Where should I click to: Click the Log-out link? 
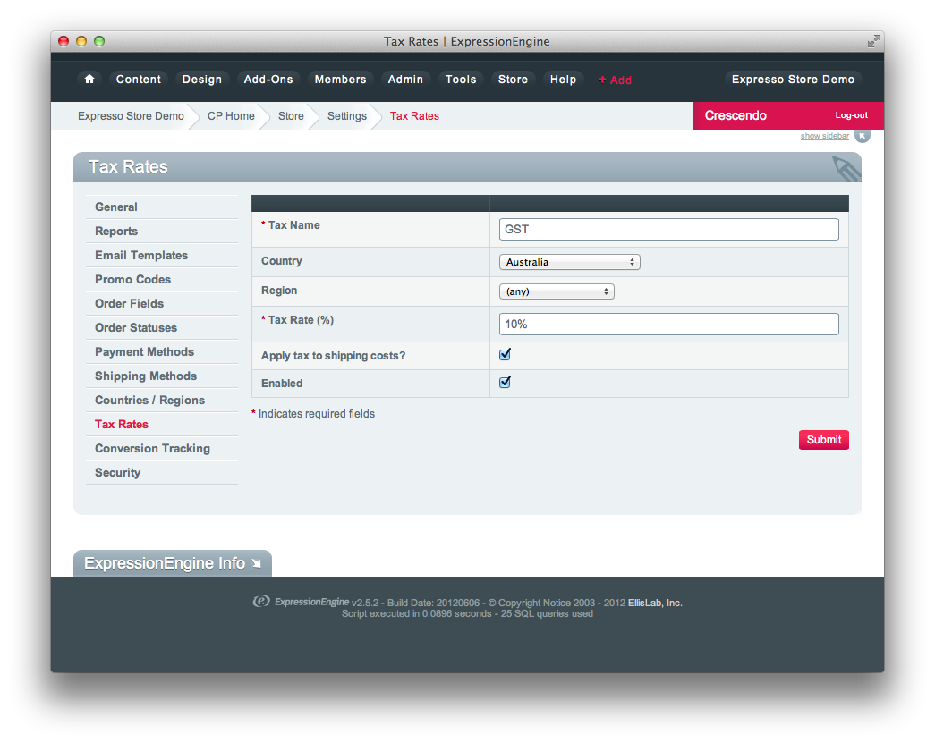[x=852, y=115]
